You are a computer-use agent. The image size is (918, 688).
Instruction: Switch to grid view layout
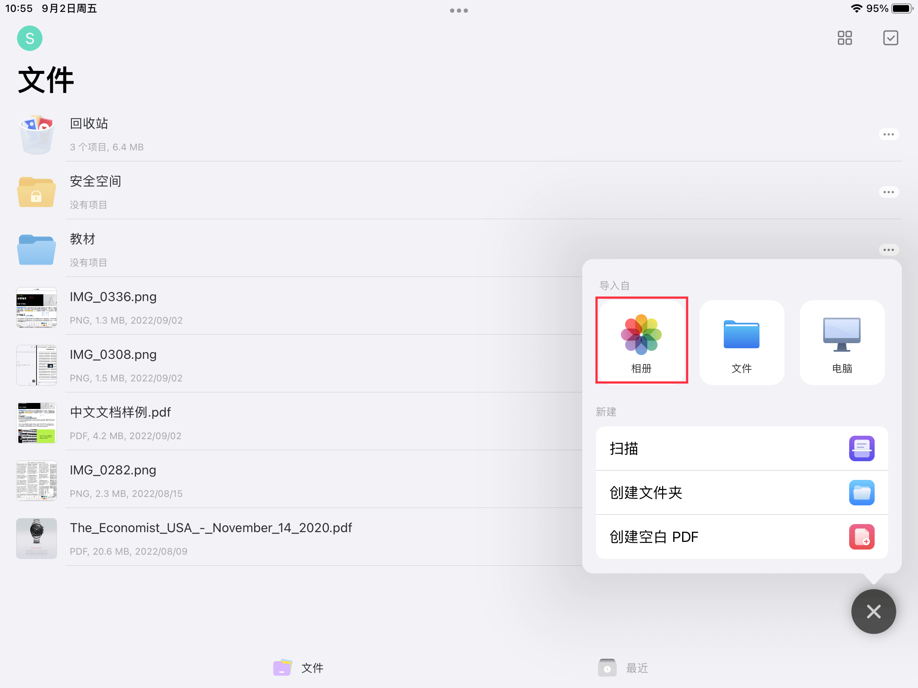[x=844, y=38]
